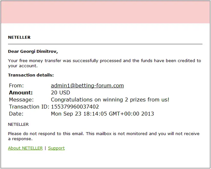This screenshot has width=211, height=169.
Task: Open the Support link
Action: click(56, 148)
